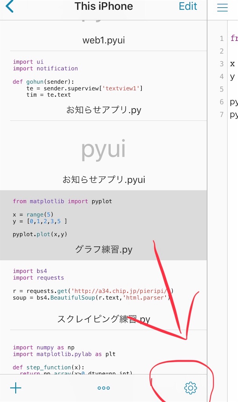Viewport: 238px width, 402px height.
Task: Open the hamburger menu in the editor
Action: pyautogui.click(x=222, y=7)
